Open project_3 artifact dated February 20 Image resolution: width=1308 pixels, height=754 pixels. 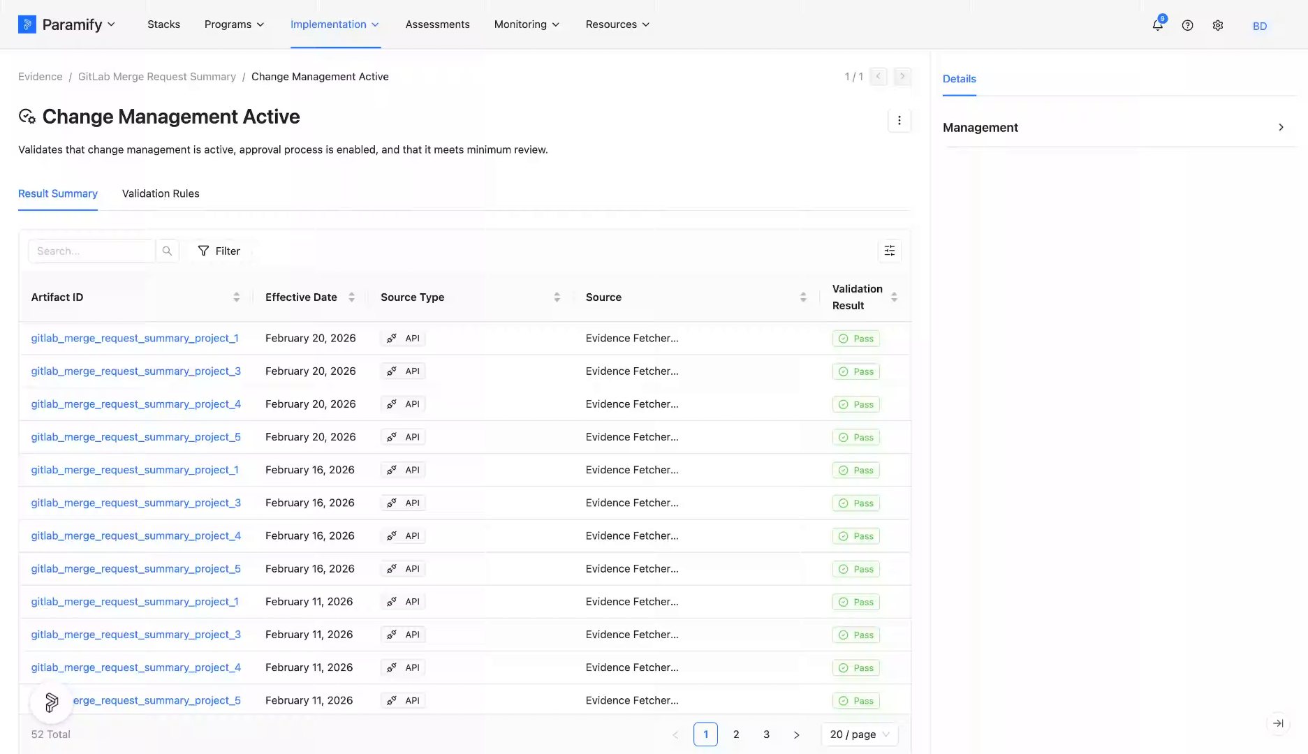[136, 371]
